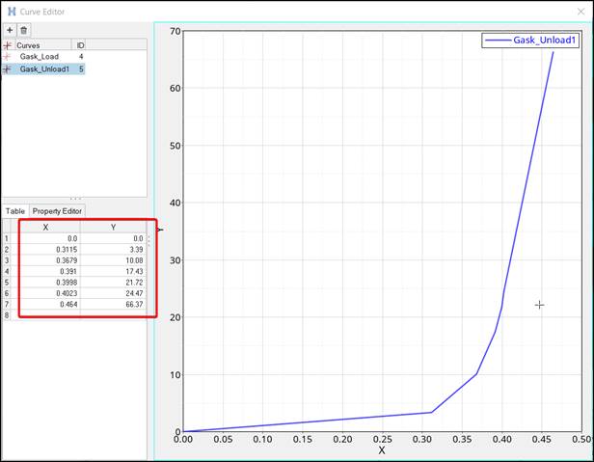The image size is (594, 462).
Task: Click the add curve plus icon
Action: (x=10, y=31)
